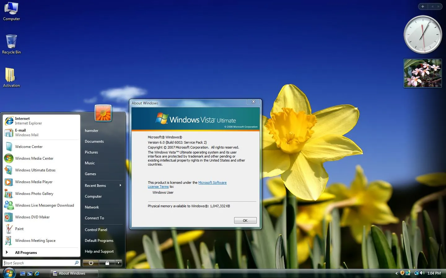Click the sidebar previous page arrow
The image size is (446, 278).
pos(432,6)
